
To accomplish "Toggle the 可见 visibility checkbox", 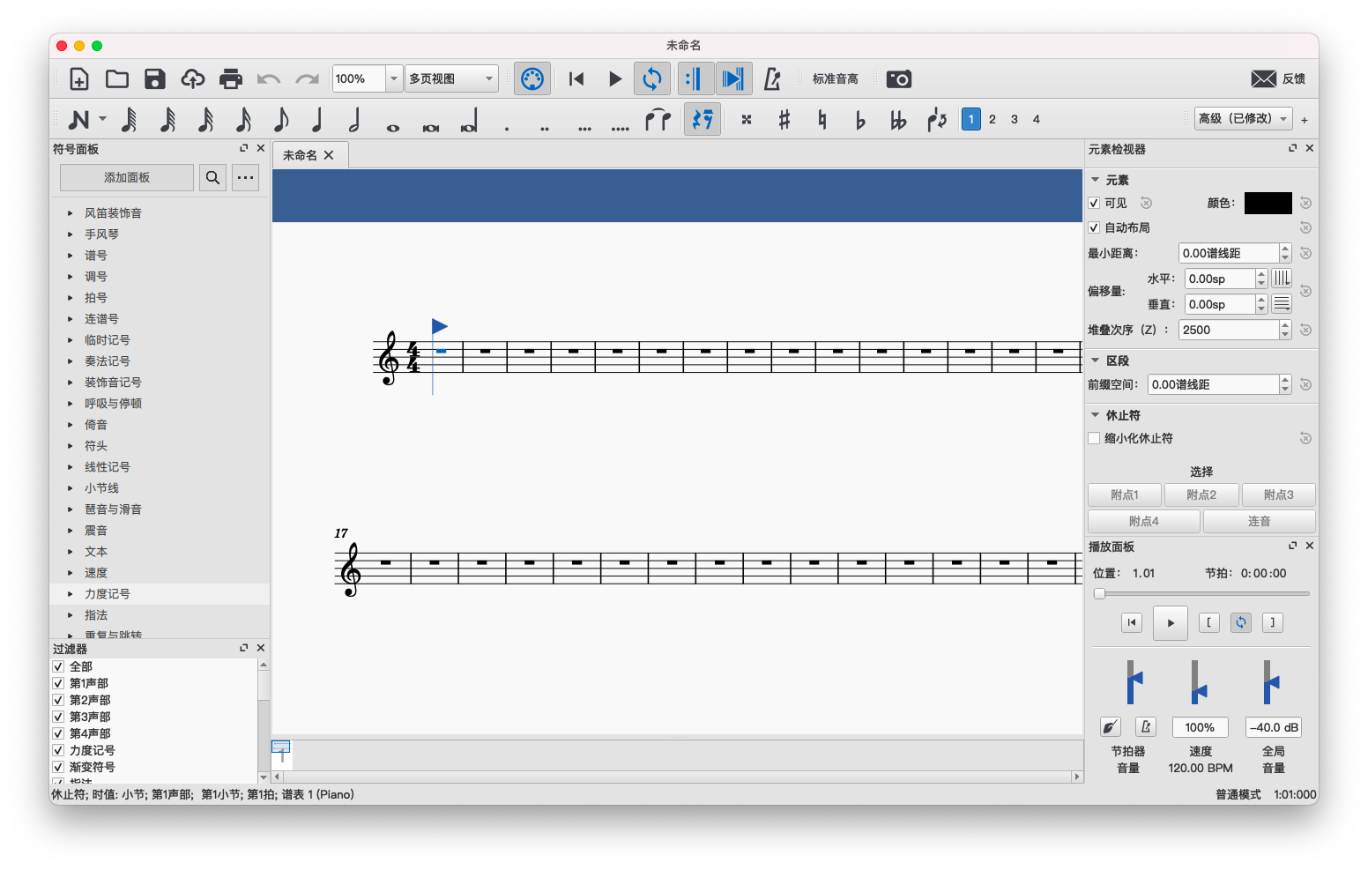I will [1094, 203].
